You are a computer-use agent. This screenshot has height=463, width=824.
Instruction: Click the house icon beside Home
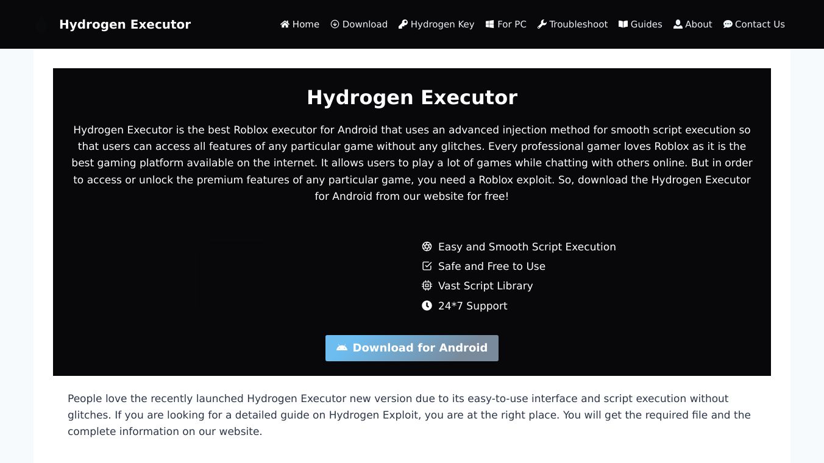coord(285,24)
